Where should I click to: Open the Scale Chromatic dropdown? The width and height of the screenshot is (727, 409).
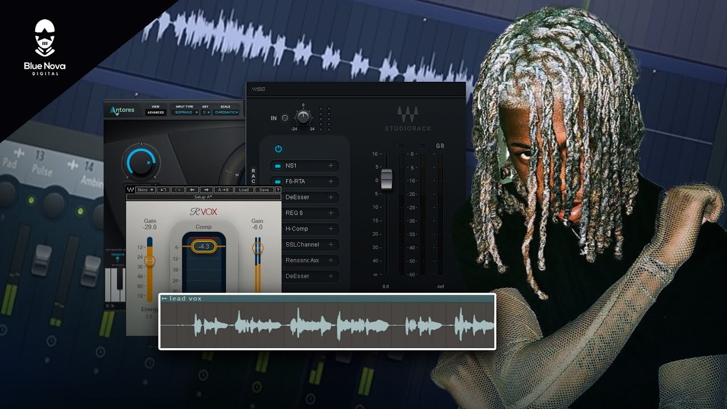click(226, 112)
